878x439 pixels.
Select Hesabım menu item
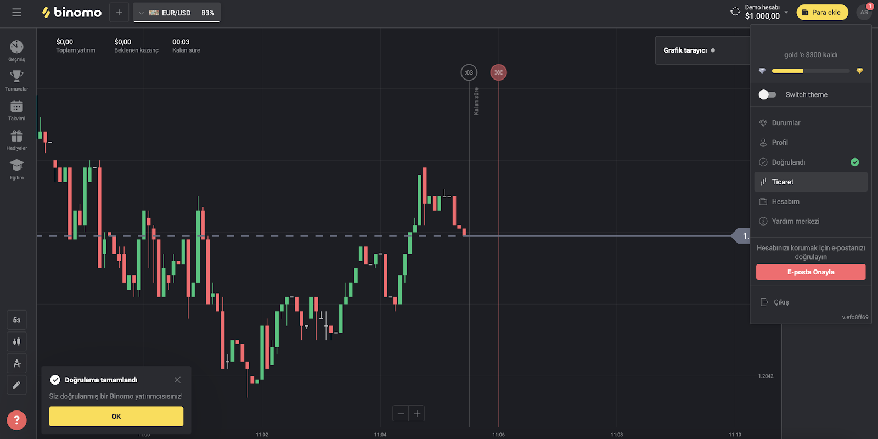coord(785,202)
